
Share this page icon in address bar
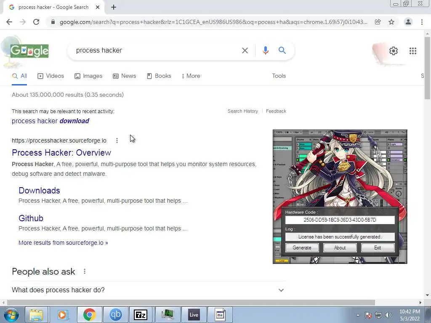point(378,22)
